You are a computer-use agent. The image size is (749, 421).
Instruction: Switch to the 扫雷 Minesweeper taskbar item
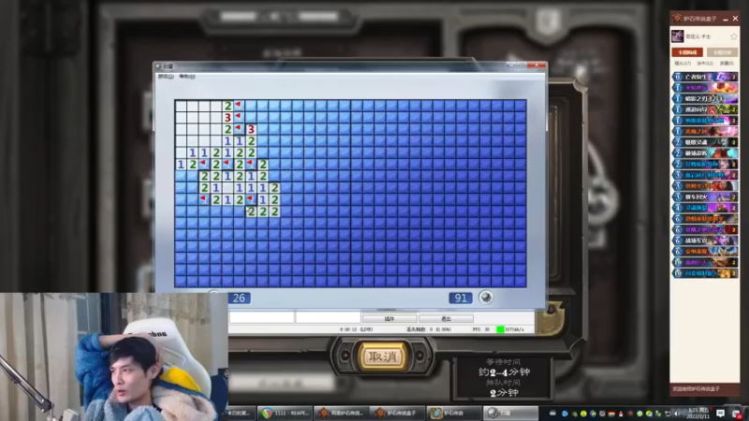[x=510, y=413]
